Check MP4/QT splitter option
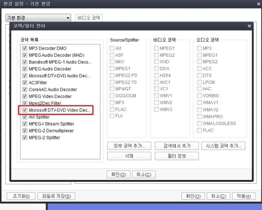 112,89
